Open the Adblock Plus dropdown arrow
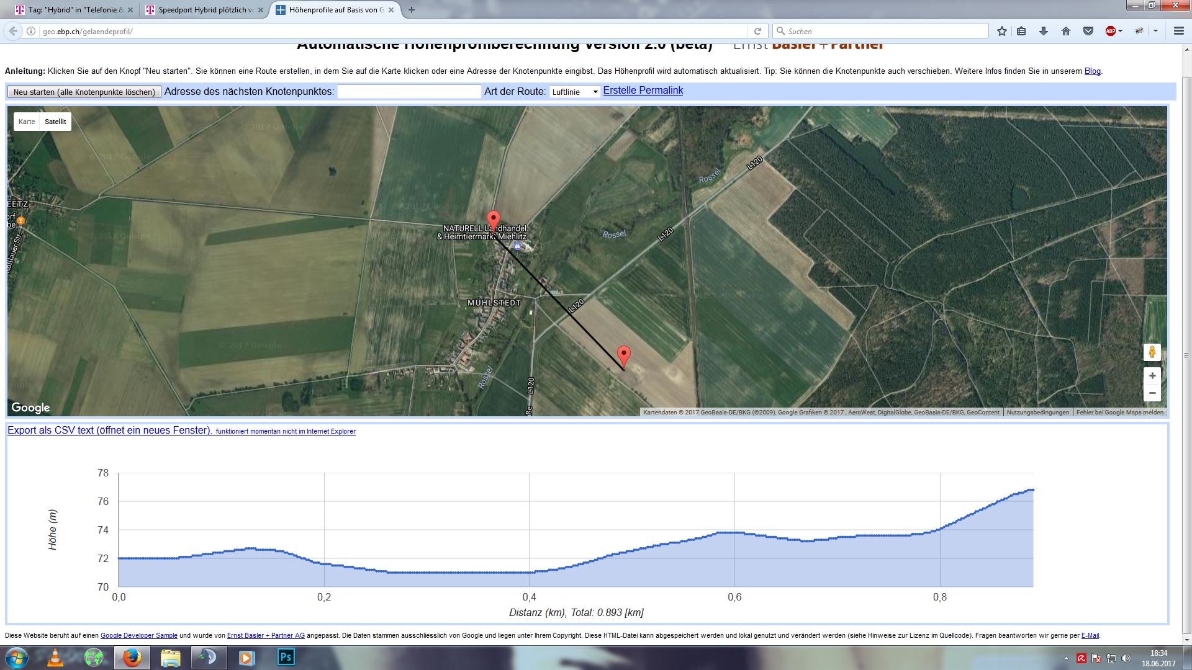This screenshot has height=670, width=1192. point(1121,31)
